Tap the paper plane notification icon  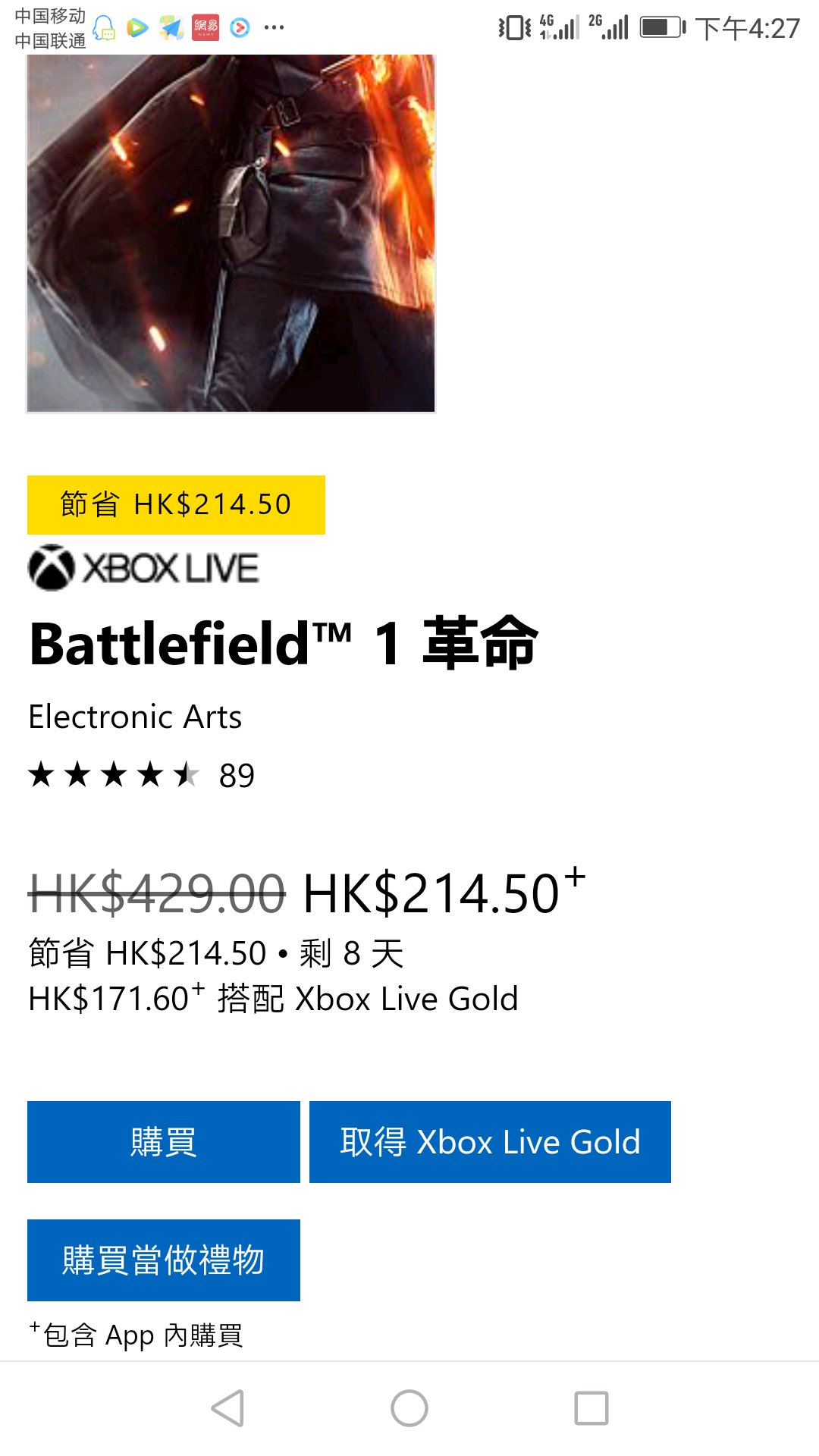171,28
